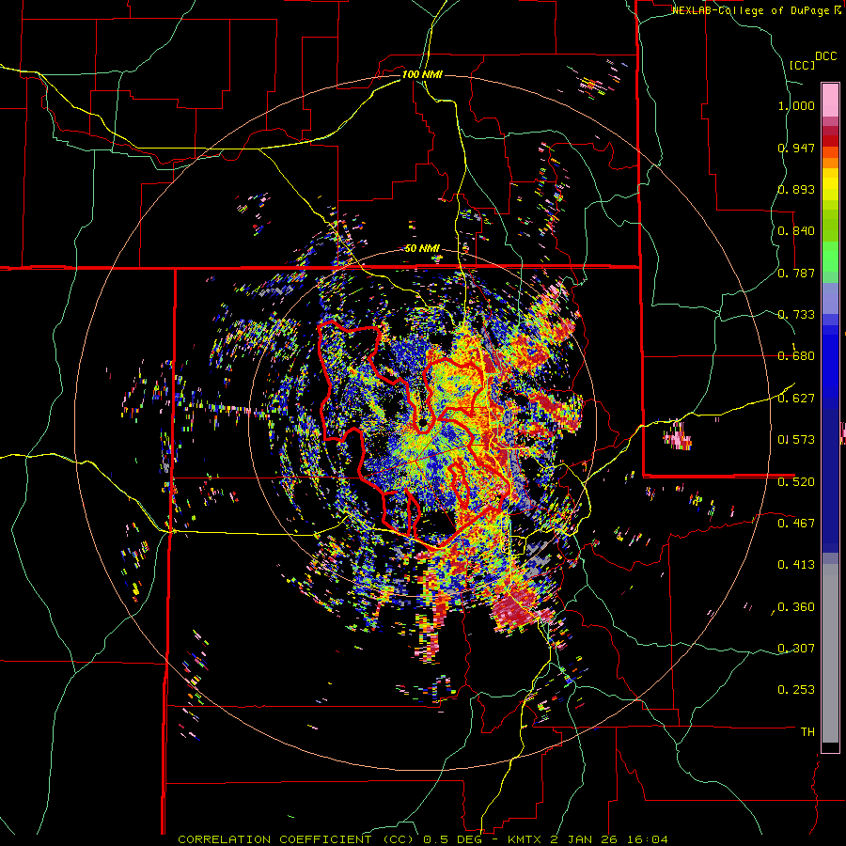
Task: Click the 1.000 scale value
Action: coord(796,105)
